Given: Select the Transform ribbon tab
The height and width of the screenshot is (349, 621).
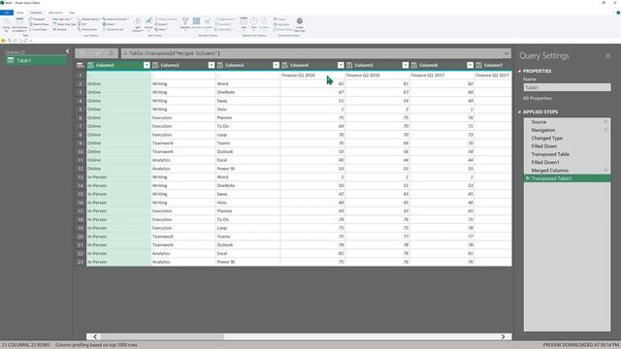Looking at the screenshot, I should (x=36, y=13).
